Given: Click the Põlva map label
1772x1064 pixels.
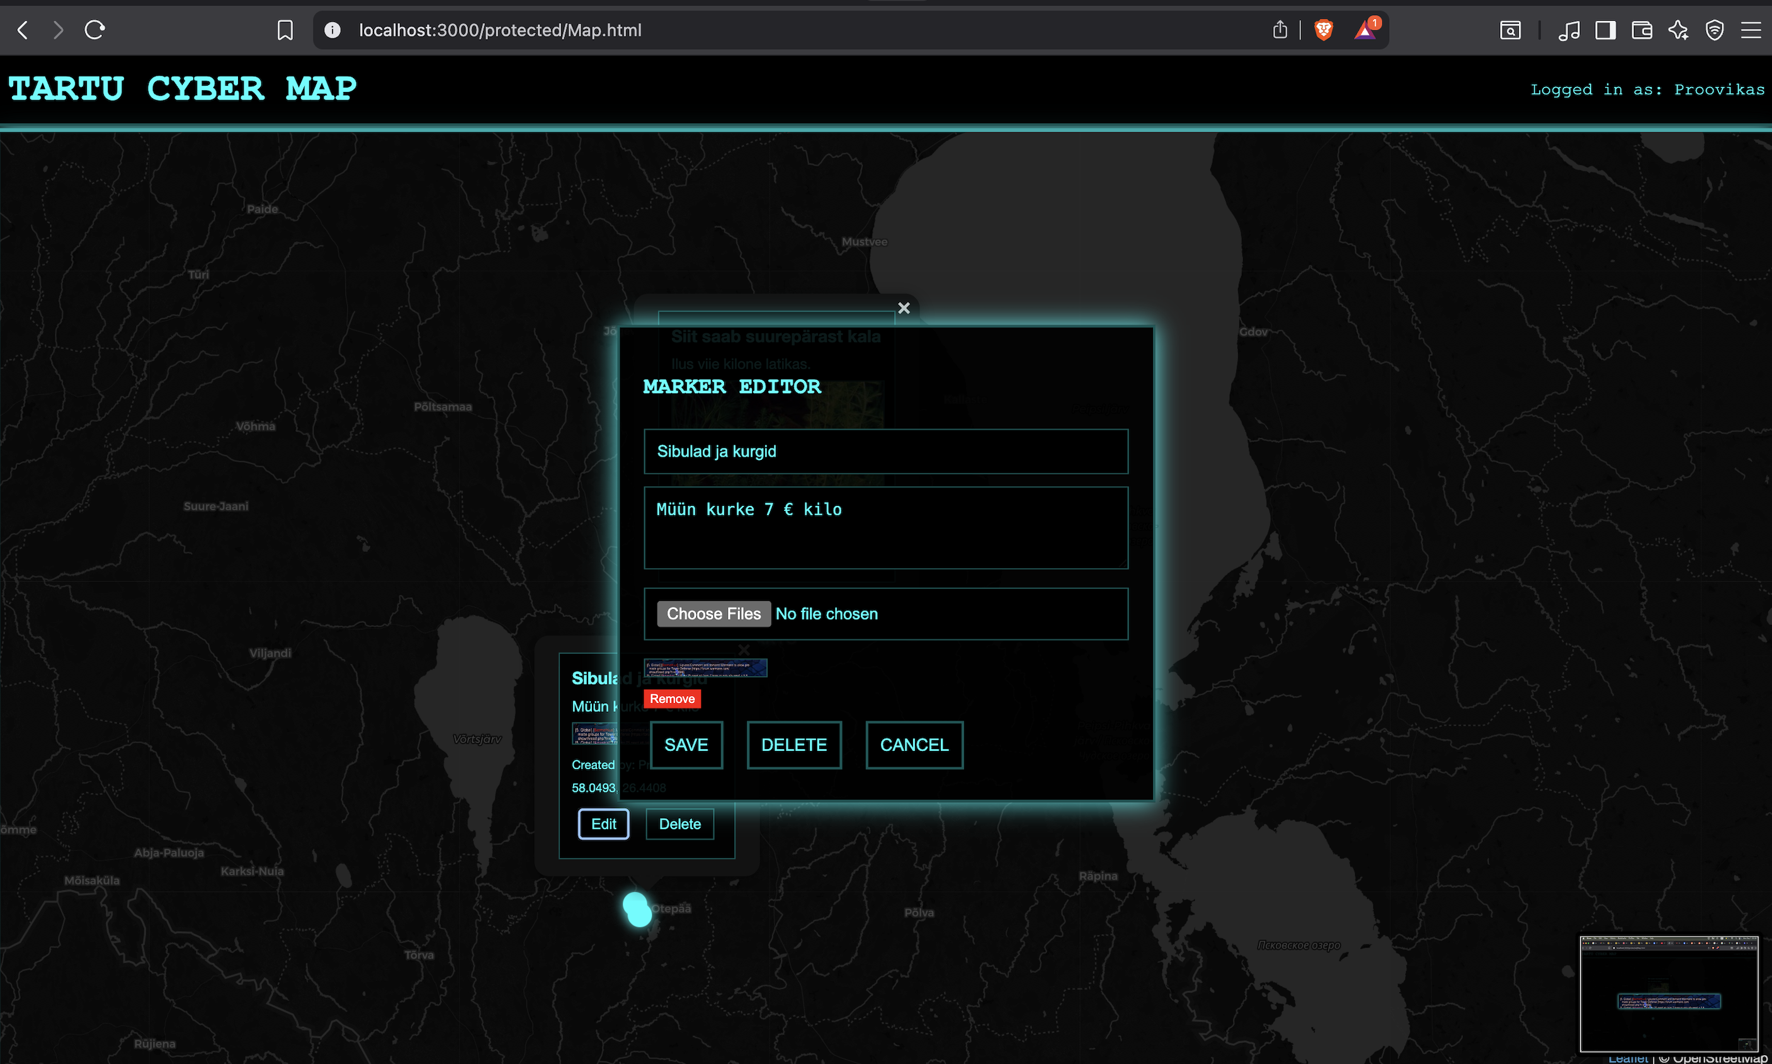Looking at the screenshot, I should [x=919, y=913].
